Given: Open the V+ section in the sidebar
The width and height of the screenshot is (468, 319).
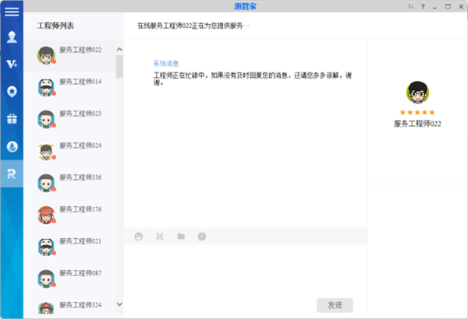Looking at the screenshot, I should [12, 64].
